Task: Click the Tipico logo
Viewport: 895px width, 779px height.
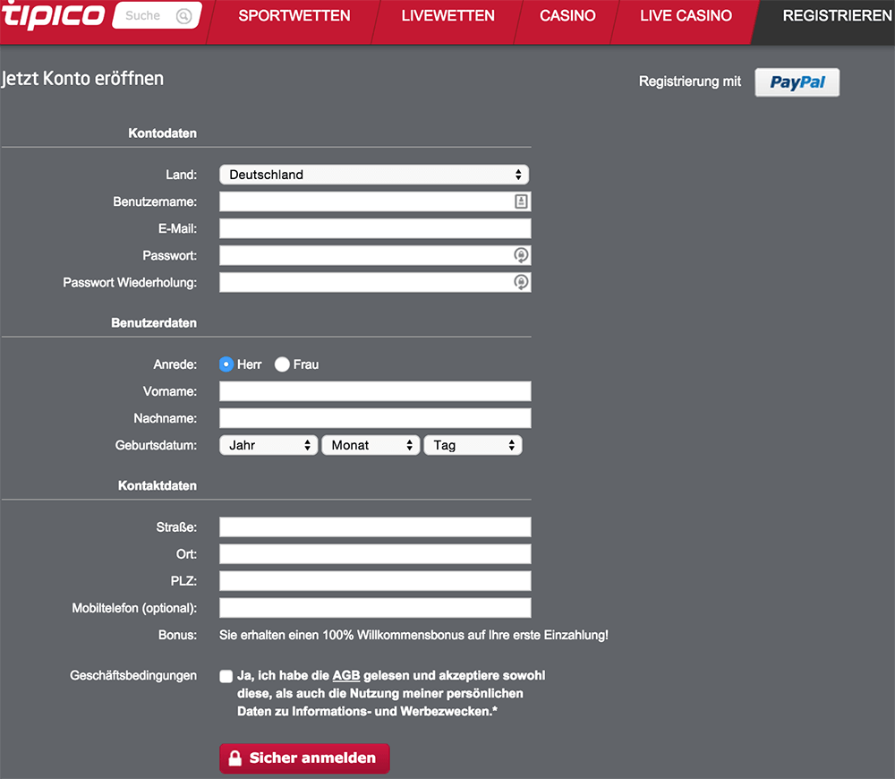Action: tap(53, 15)
